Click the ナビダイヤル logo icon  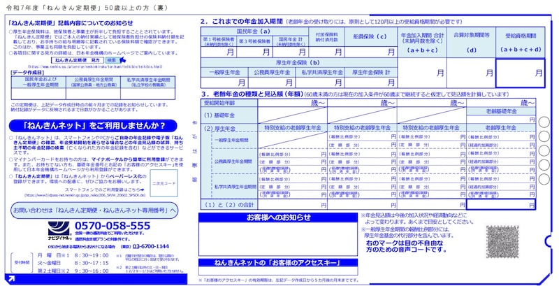pos(59,230)
